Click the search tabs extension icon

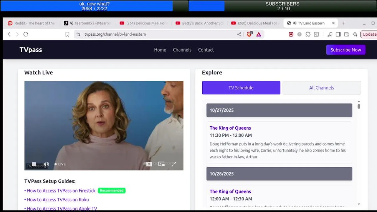click(316, 34)
